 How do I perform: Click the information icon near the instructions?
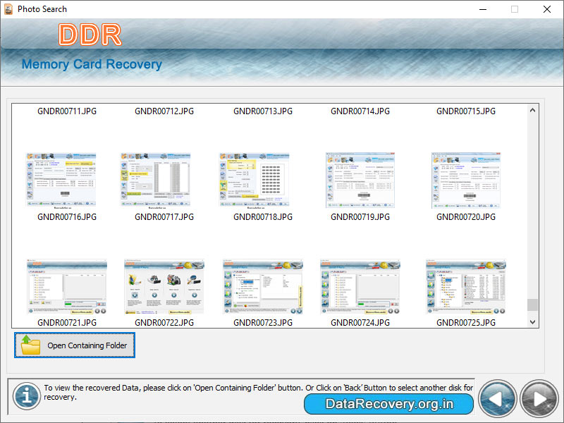26,397
